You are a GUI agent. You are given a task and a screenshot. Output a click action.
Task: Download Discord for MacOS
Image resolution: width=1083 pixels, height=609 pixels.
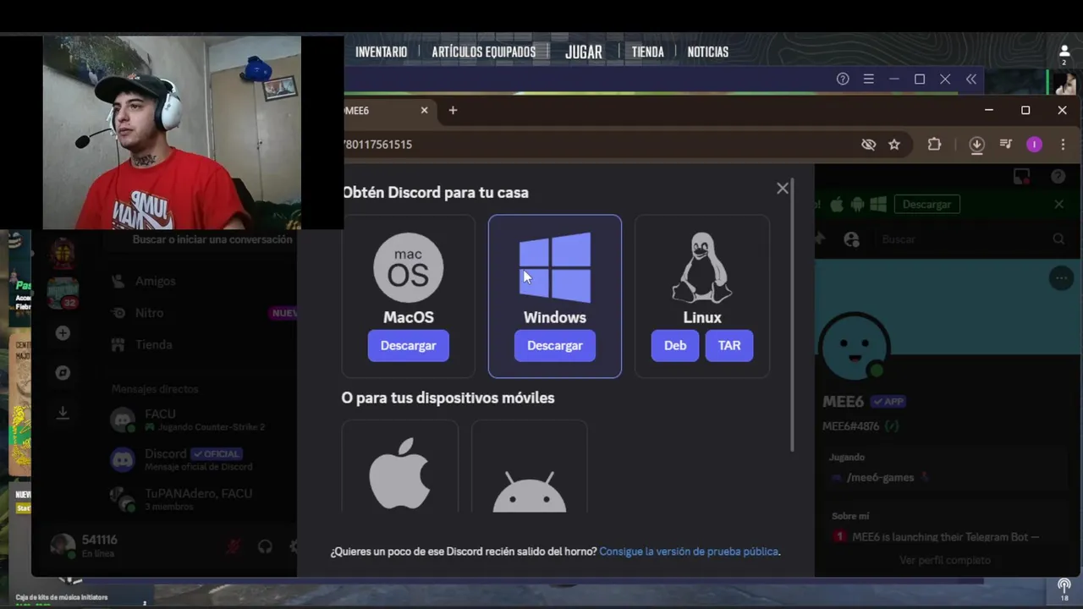click(x=408, y=345)
